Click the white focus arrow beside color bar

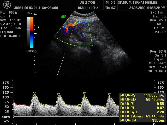(39, 27)
